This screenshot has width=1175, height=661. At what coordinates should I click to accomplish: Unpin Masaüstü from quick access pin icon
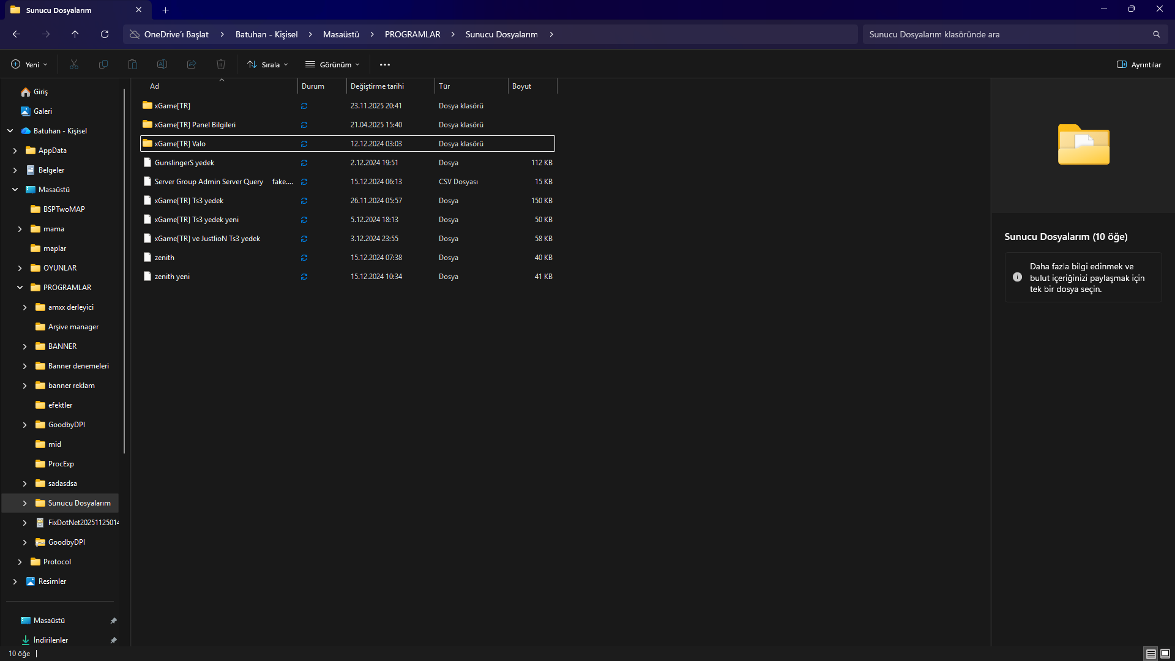[113, 621]
